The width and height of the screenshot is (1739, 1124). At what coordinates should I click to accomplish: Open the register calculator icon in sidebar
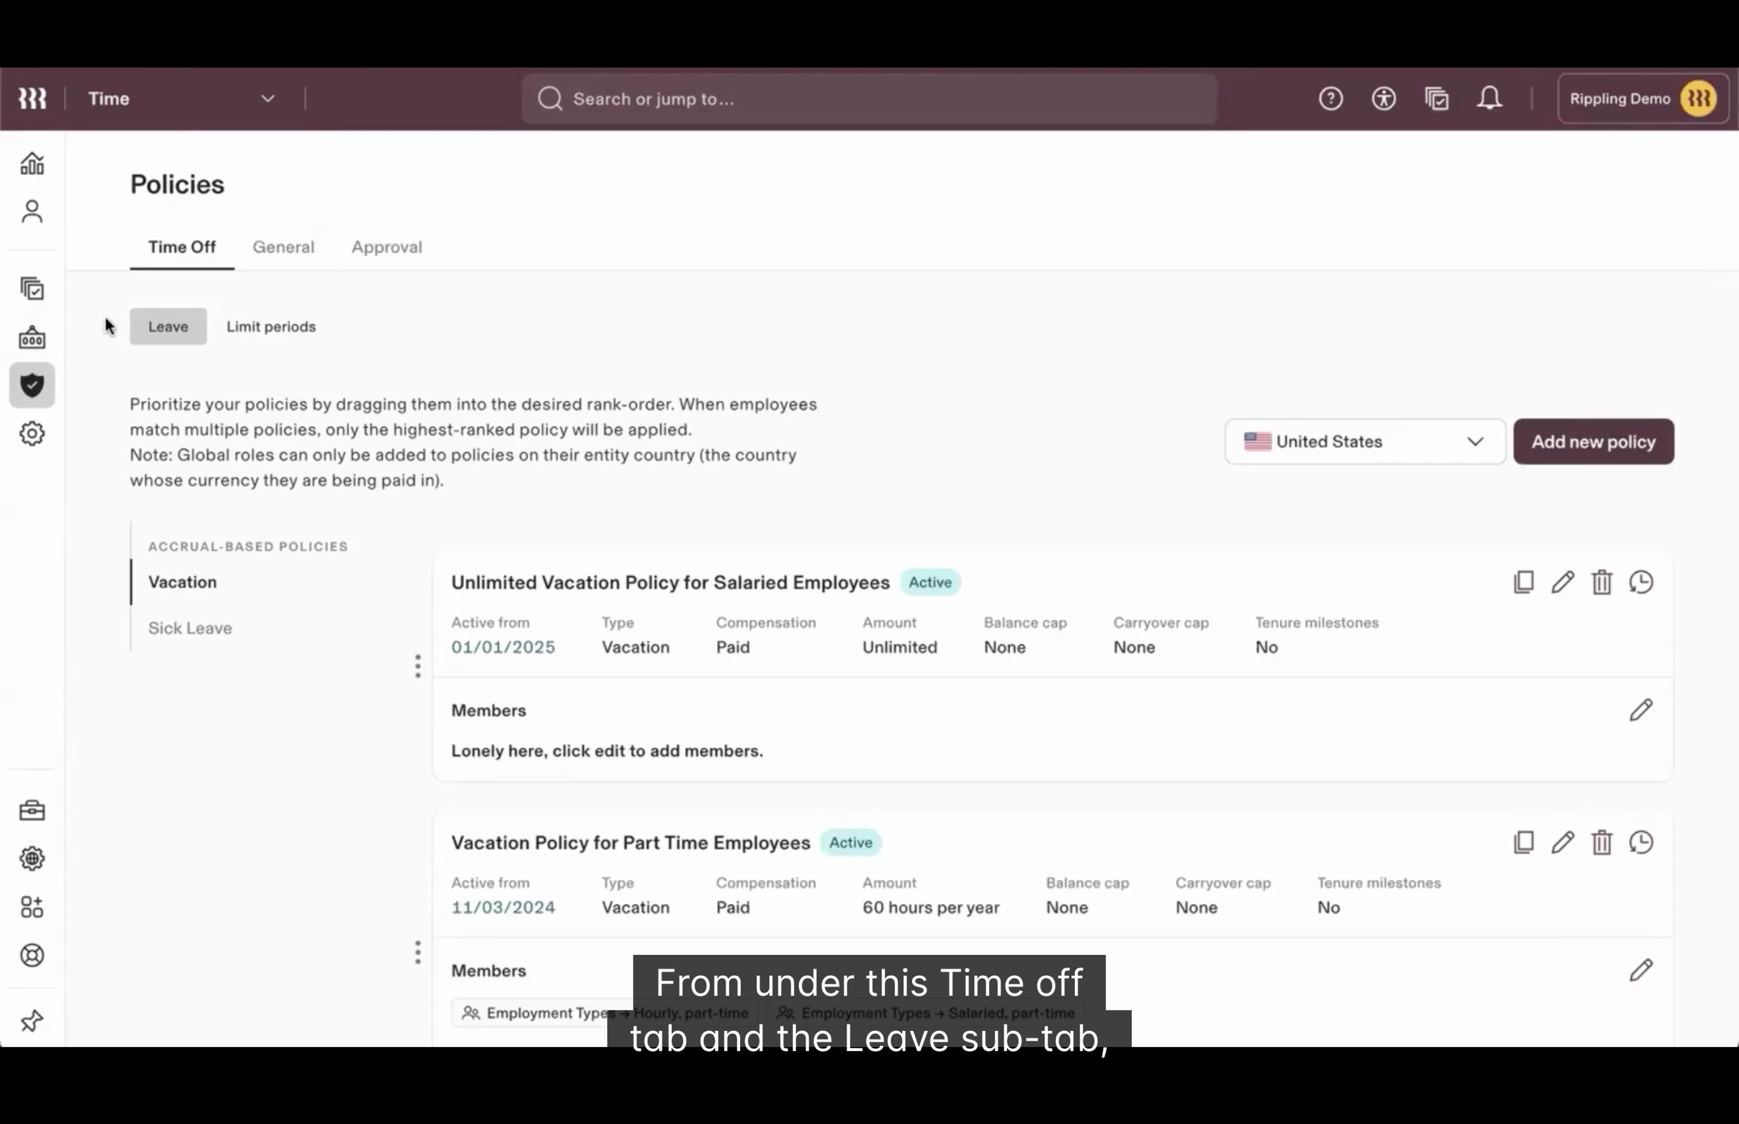click(x=32, y=337)
